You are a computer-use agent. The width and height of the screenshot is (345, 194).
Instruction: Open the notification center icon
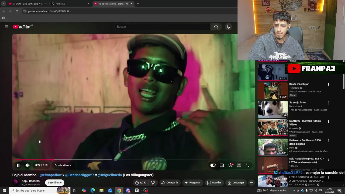click(340, 190)
